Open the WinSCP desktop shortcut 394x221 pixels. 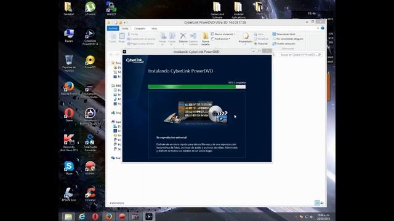111,8
